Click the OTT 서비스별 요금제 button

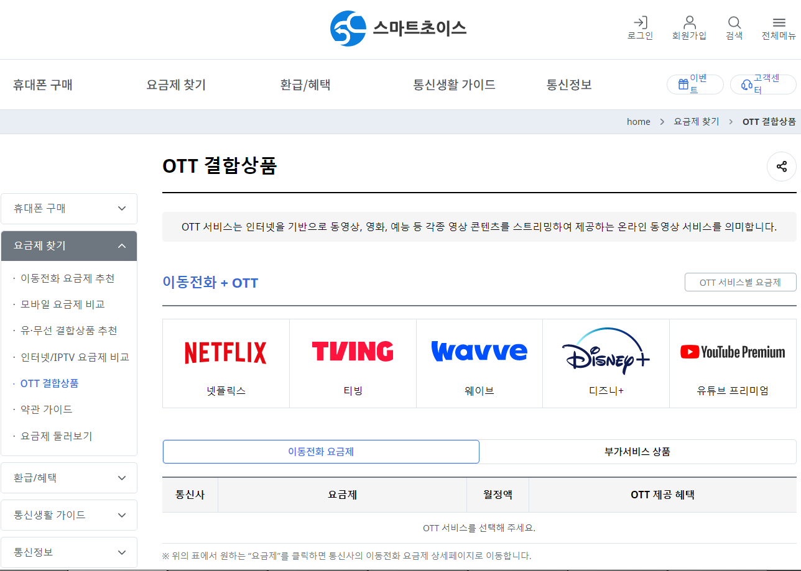point(740,282)
